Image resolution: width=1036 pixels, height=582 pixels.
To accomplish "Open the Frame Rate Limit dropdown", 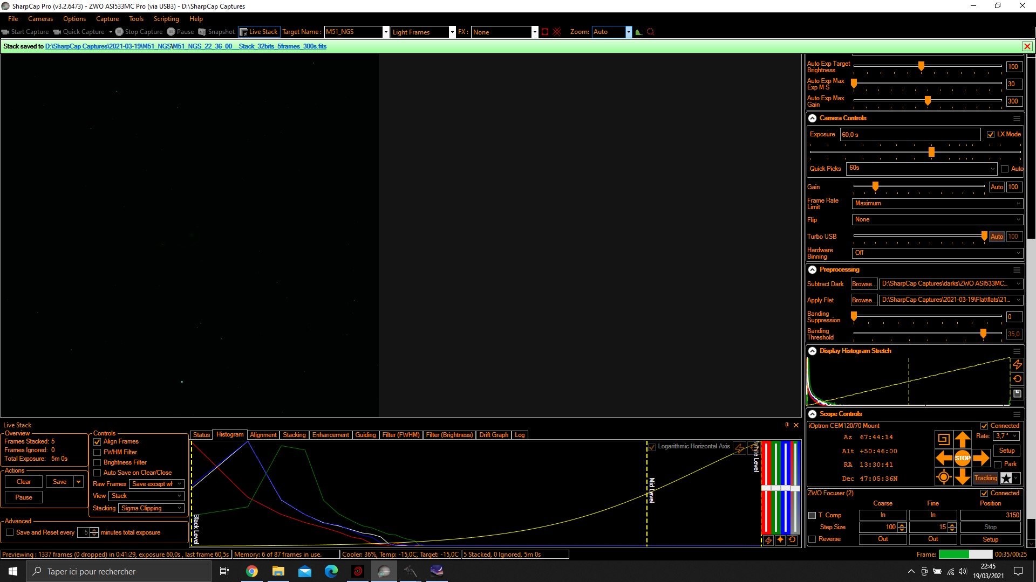I will [937, 203].
